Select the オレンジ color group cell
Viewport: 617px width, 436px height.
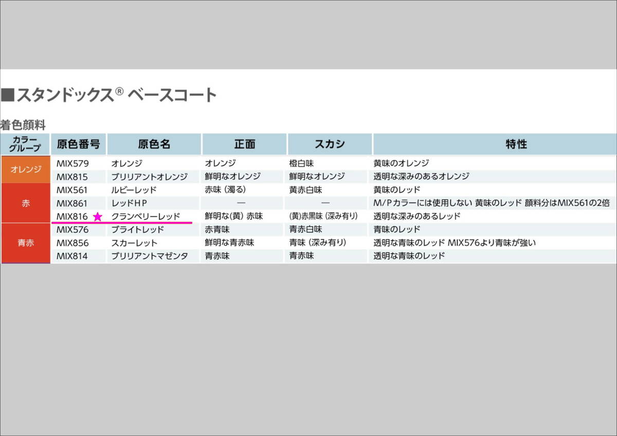pyautogui.click(x=25, y=170)
